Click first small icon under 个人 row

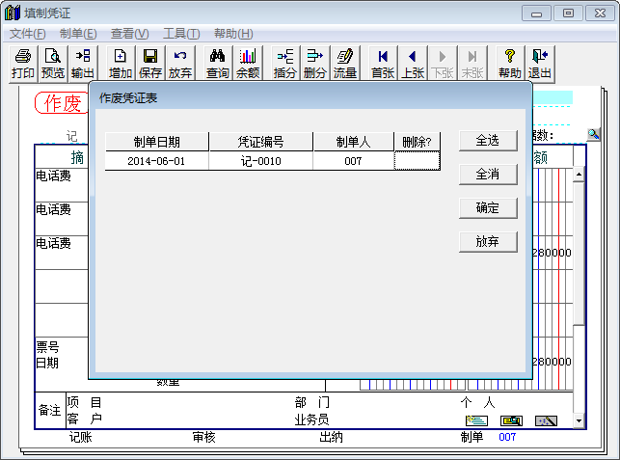point(477,420)
